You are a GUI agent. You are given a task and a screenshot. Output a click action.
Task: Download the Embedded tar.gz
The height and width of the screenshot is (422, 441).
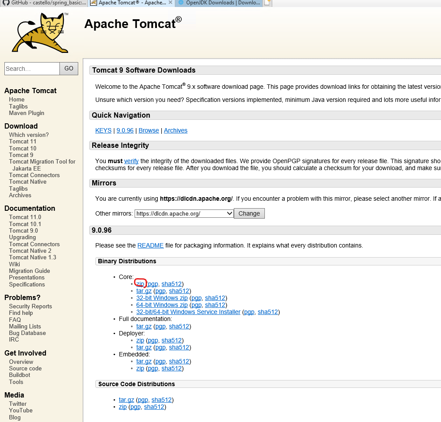click(x=144, y=362)
